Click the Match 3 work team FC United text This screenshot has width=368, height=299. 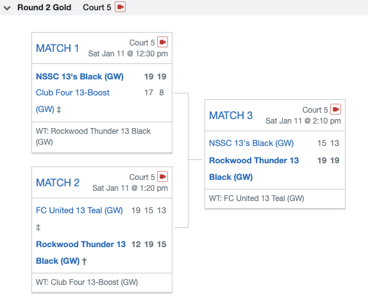pyautogui.click(x=256, y=198)
